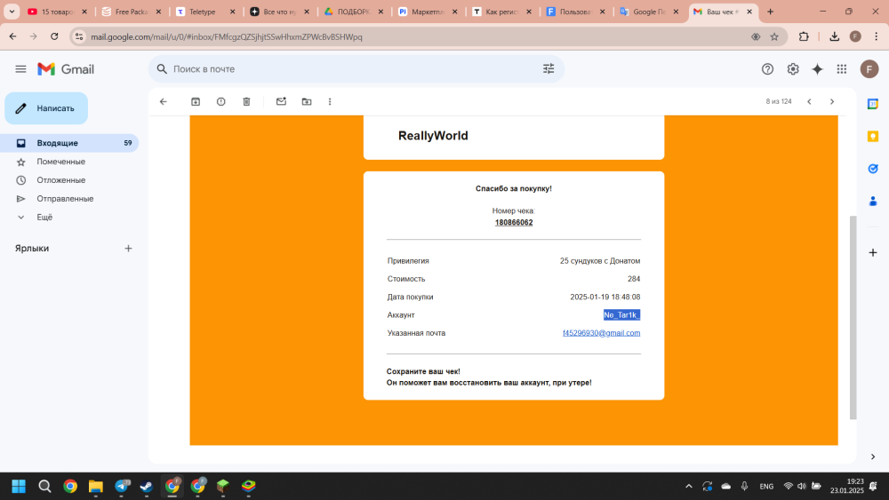Switch to the Teletype tab

coord(206,12)
